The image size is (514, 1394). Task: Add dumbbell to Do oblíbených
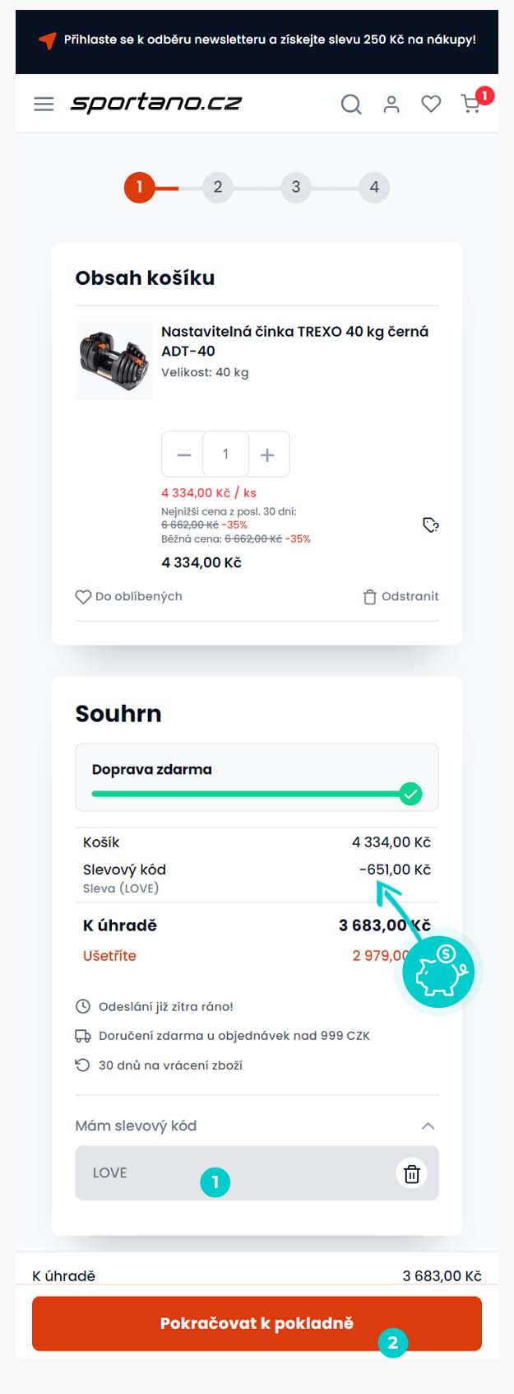coord(129,596)
